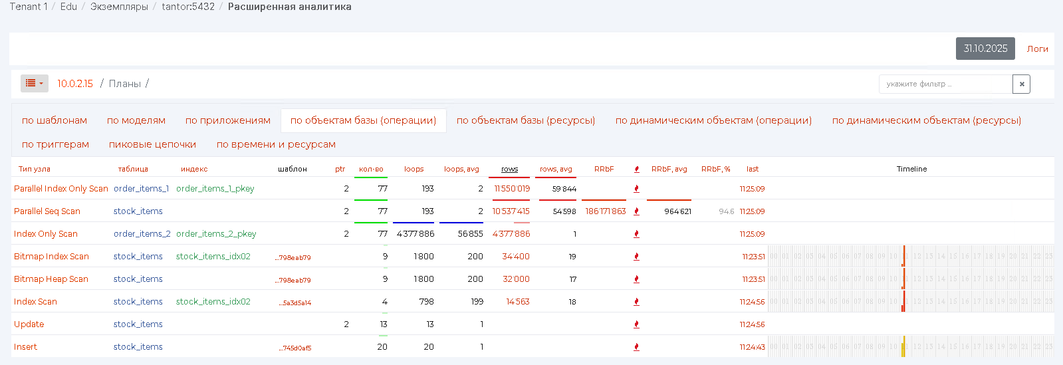Go to the 10.0.2.15 breadcrumb link
This screenshot has height=365, width=1063.
coord(75,84)
